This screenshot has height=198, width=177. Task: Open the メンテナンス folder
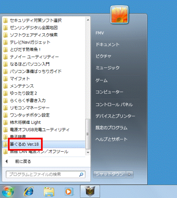click(44, 86)
